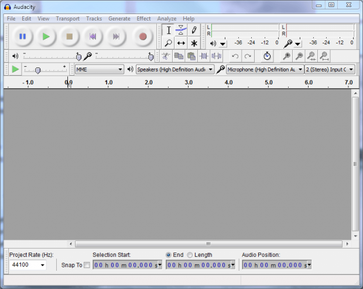Image resolution: width=363 pixels, height=289 pixels.
Task: Click the Undo arrow icon
Action: click(235, 56)
